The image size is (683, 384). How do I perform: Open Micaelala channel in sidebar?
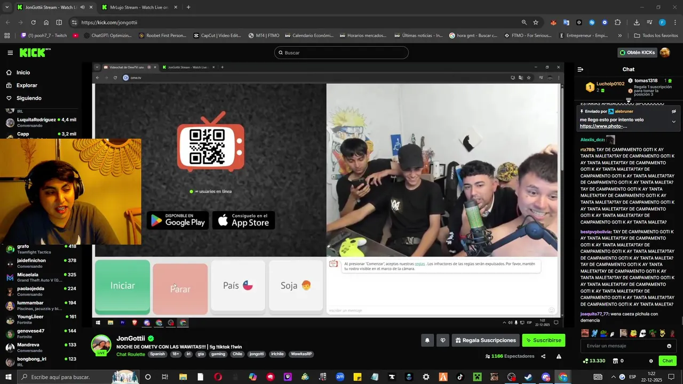[41, 277]
